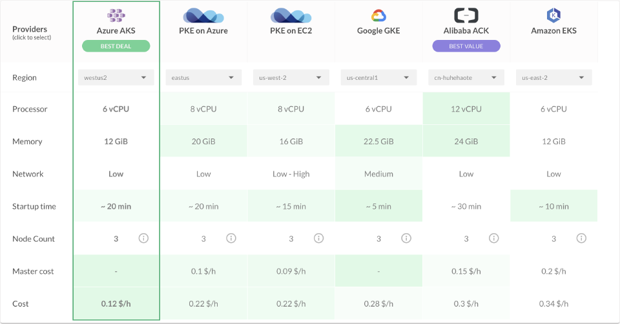The height and width of the screenshot is (324, 620).
Task: Open node count info for Amazon EKS
Action: 581,238
